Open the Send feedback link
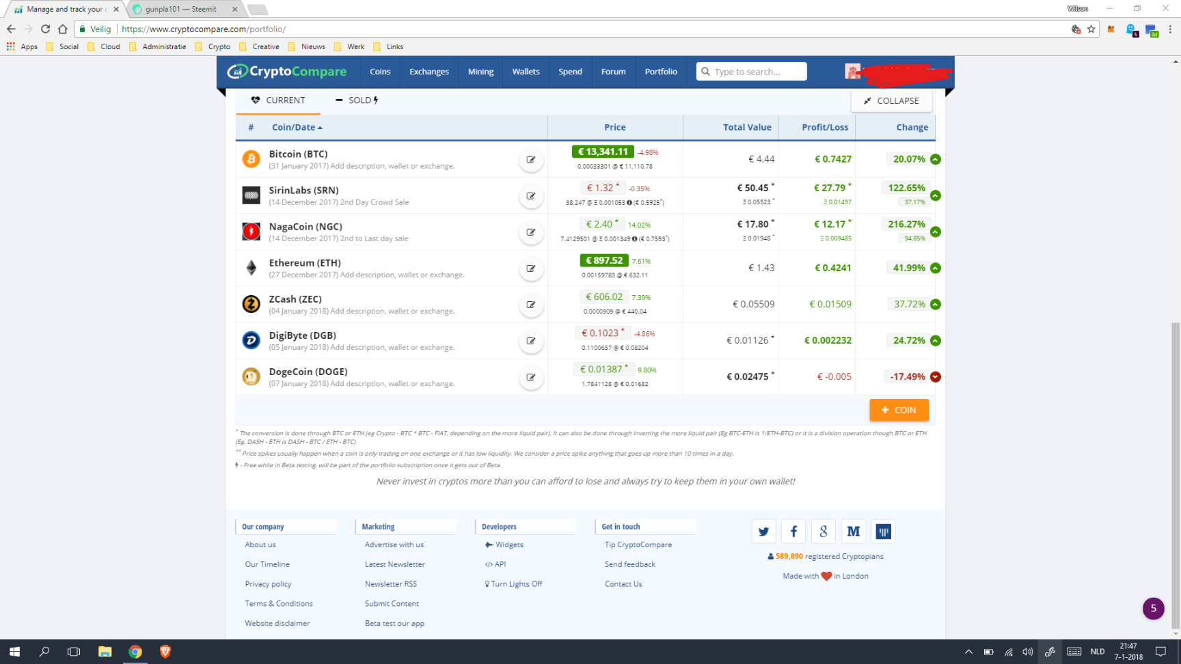1181x664 pixels. (x=630, y=564)
